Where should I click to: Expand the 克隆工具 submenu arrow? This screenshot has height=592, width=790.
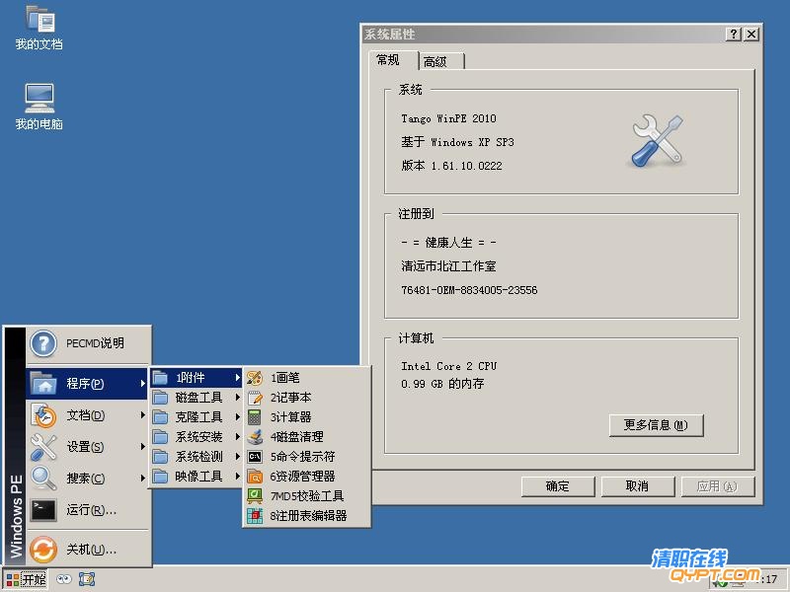point(237,416)
